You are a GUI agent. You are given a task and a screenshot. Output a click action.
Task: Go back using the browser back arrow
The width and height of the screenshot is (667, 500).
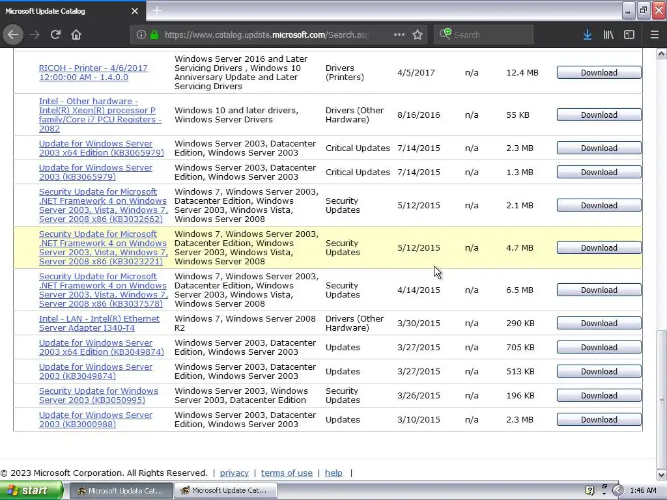[13, 35]
